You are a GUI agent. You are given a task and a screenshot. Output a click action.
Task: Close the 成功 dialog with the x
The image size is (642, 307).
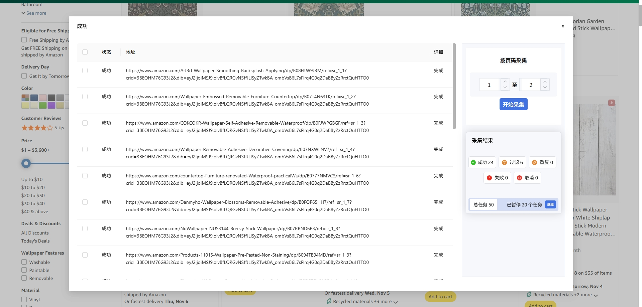[563, 26]
